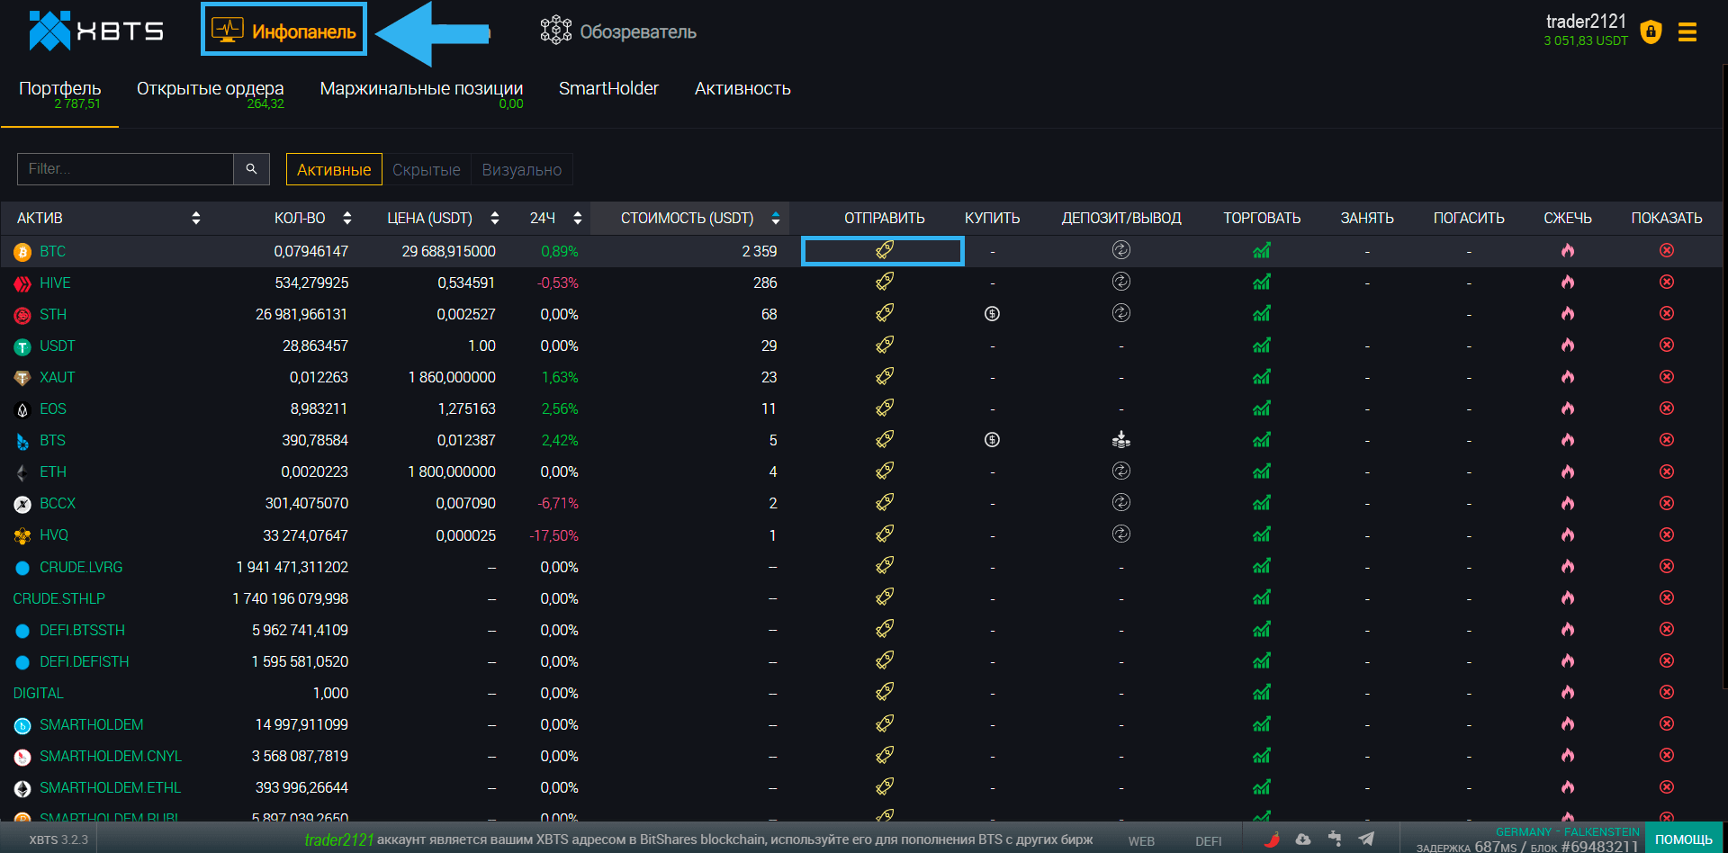The width and height of the screenshot is (1728, 853).
Task: Open the trade chart icon for EOS
Action: click(x=1261, y=409)
